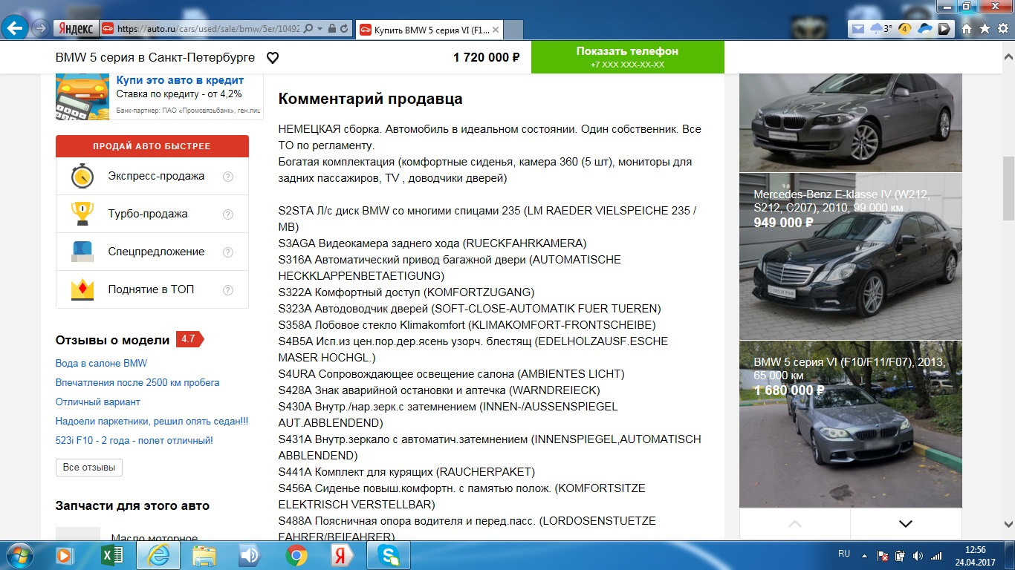Click the blue siren icon for Спецпредложение
The width and height of the screenshot is (1015, 570).
pos(82,252)
